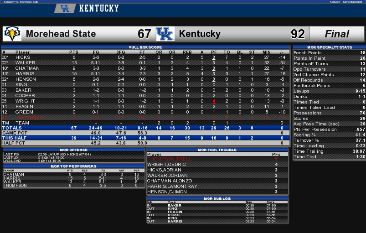Image resolution: width=366 pixels, height=233 pixels.
Task: Open the MOR SPECIALTY STATS header
Action: (x=330, y=47)
